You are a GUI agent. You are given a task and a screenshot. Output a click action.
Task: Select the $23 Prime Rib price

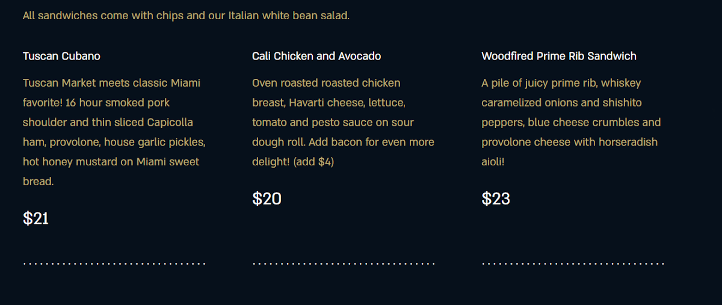pyautogui.click(x=496, y=199)
